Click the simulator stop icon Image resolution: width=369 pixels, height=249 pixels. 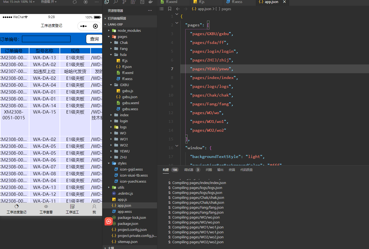[86, 2]
